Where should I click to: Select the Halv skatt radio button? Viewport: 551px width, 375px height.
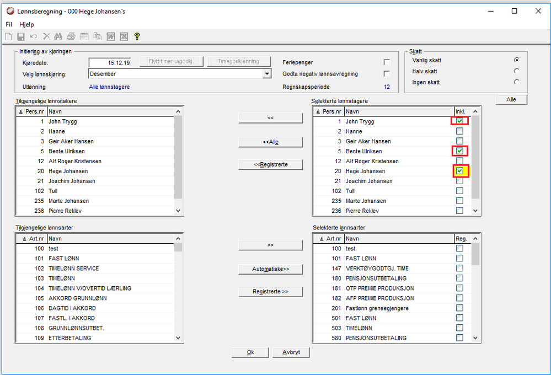pyautogui.click(x=516, y=71)
